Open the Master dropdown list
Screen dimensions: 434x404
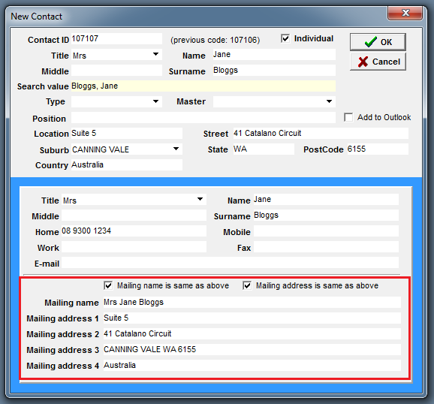[329, 101]
